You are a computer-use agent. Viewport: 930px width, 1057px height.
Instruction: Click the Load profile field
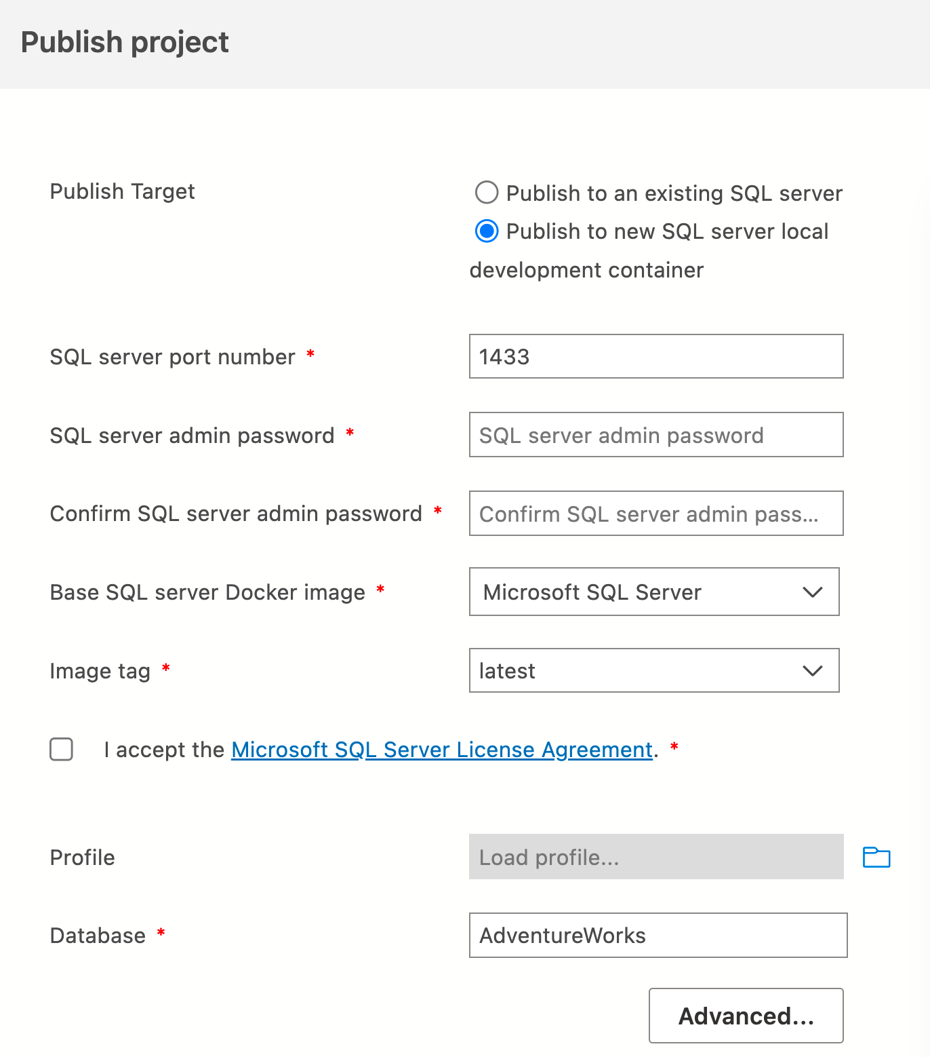(x=656, y=857)
